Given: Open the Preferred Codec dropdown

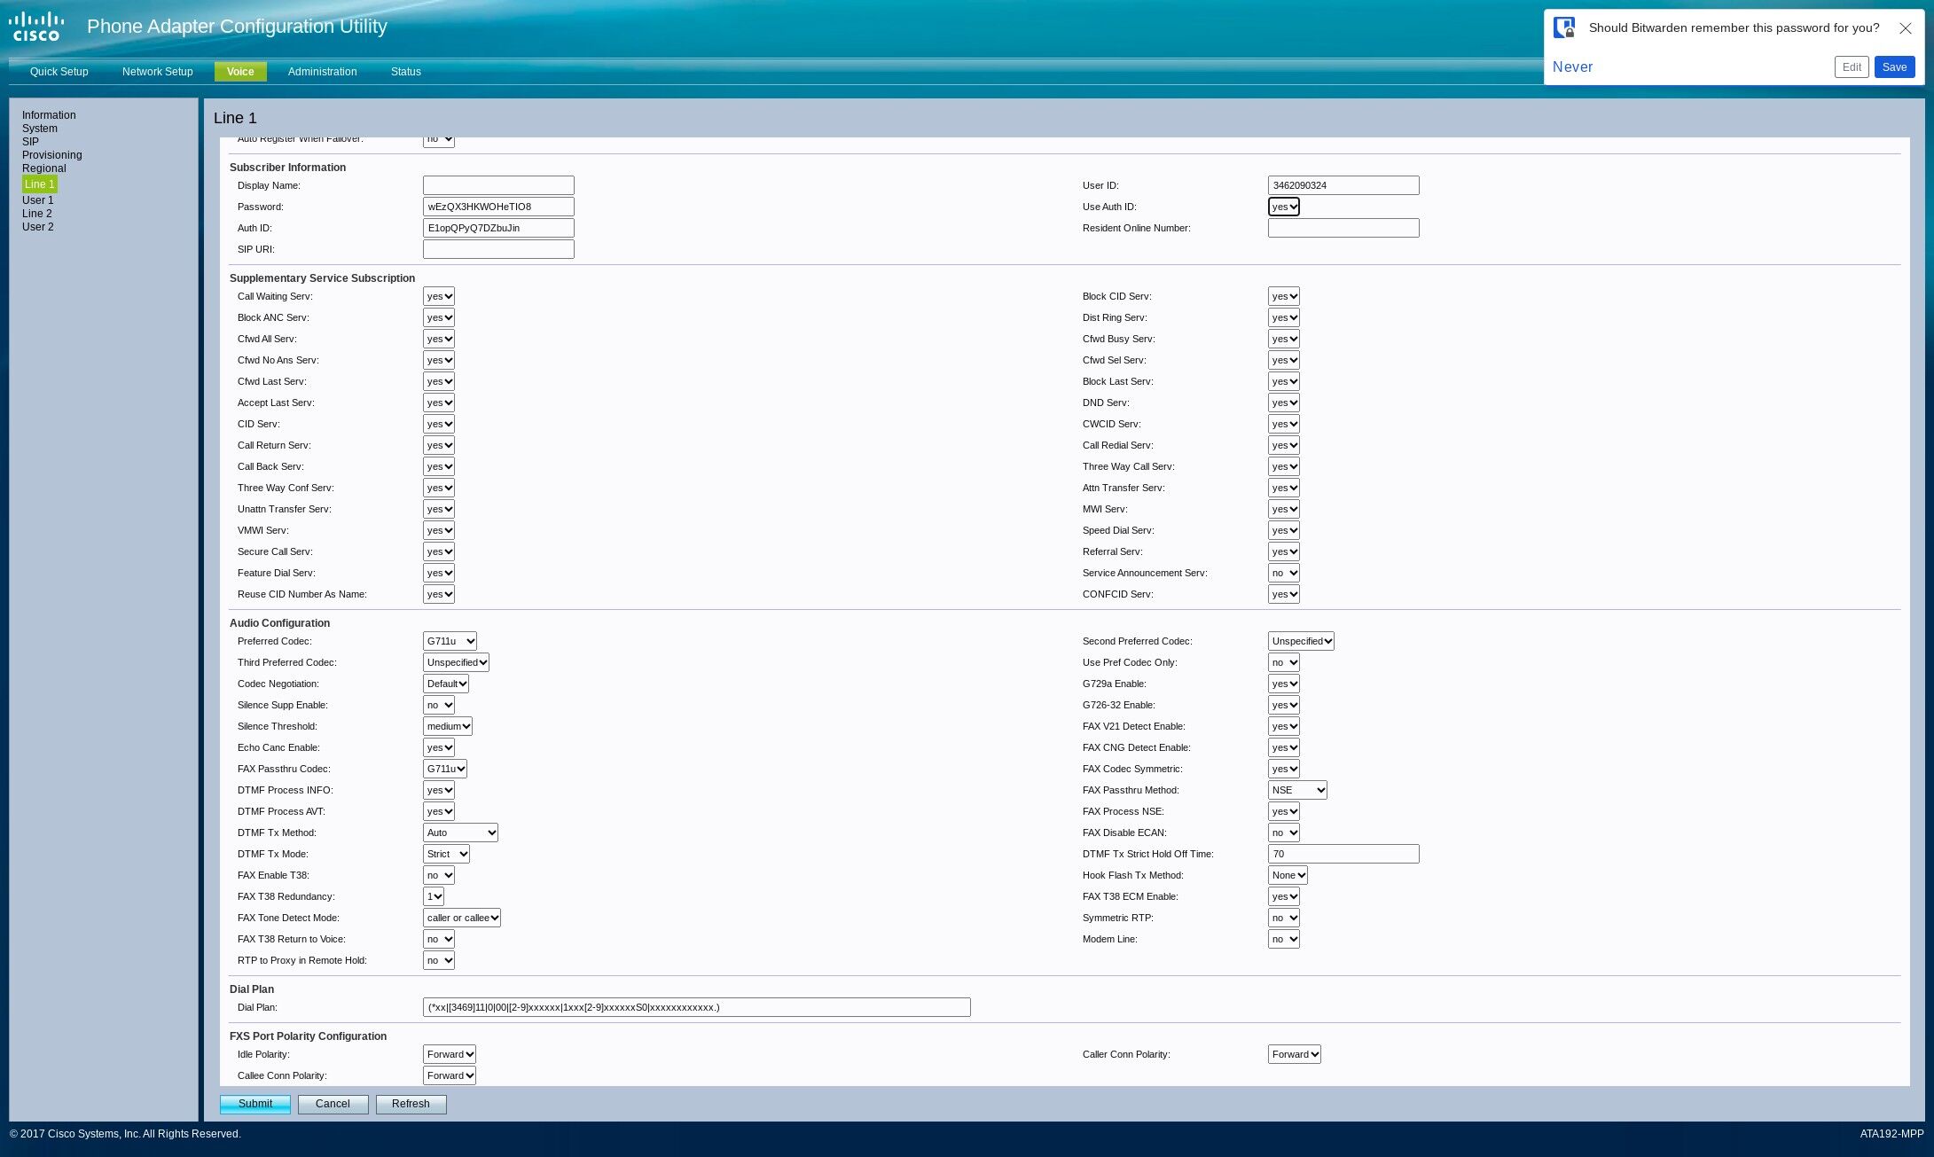Looking at the screenshot, I should click(450, 641).
